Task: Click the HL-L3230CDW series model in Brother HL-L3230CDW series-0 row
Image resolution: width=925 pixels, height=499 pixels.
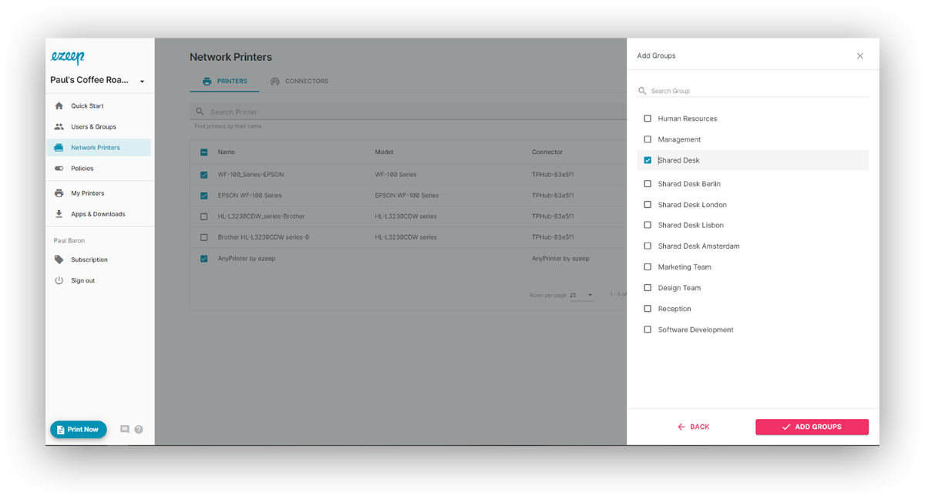Action: 405,237
